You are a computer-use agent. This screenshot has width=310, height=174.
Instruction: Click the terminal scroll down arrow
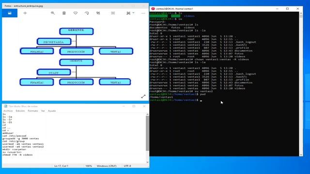301,155
